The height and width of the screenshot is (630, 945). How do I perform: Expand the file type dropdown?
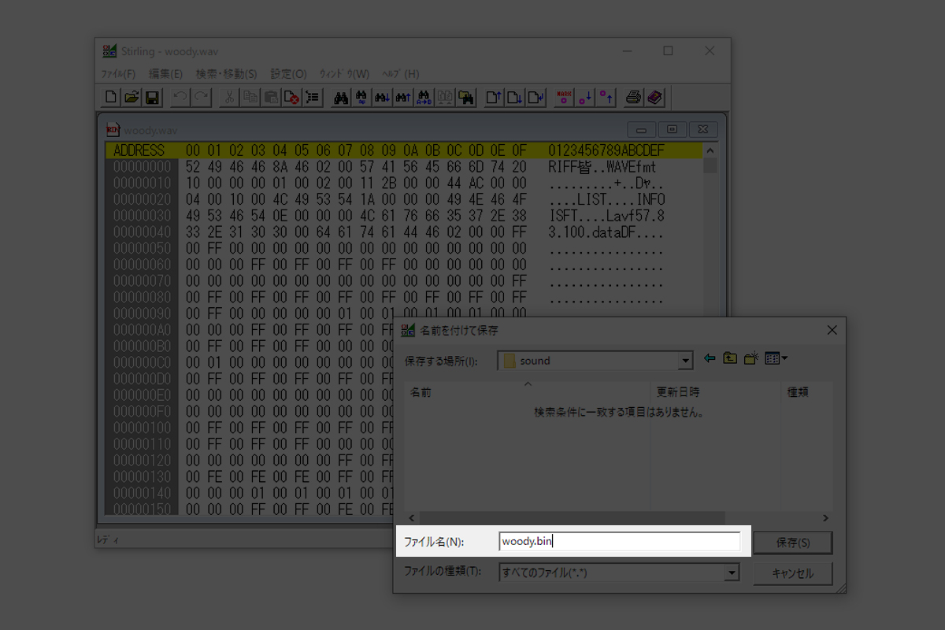coord(732,573)
